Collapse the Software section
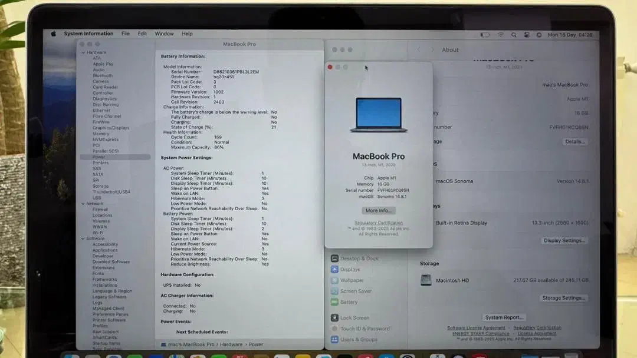637x358 pixels. (x=84, y=238)
